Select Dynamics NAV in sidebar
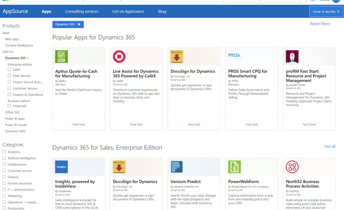344x210 pixels. tap(15, 131)
